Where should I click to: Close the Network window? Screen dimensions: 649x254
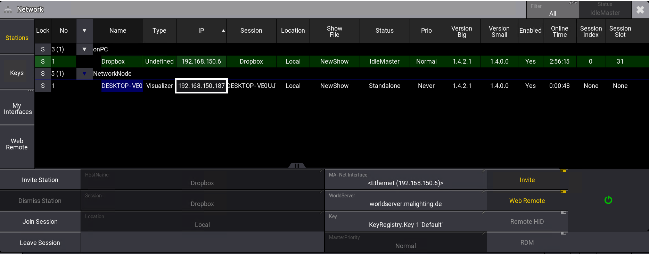640,10
